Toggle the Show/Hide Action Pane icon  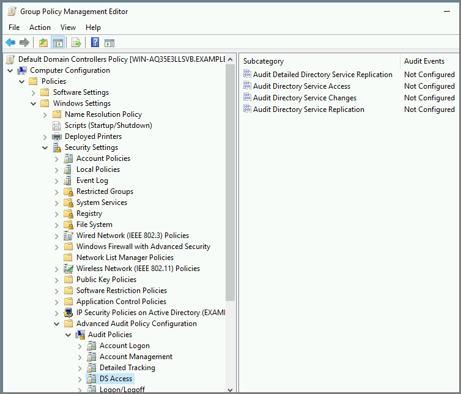click(x=109, y=42)
